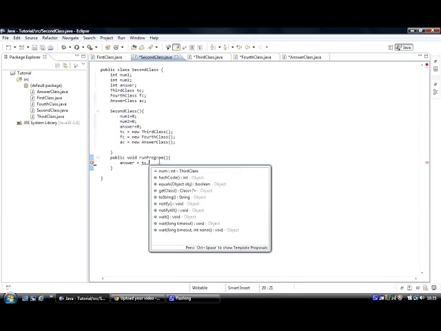Click the Open Perspective icon

[x=391, y=48]
